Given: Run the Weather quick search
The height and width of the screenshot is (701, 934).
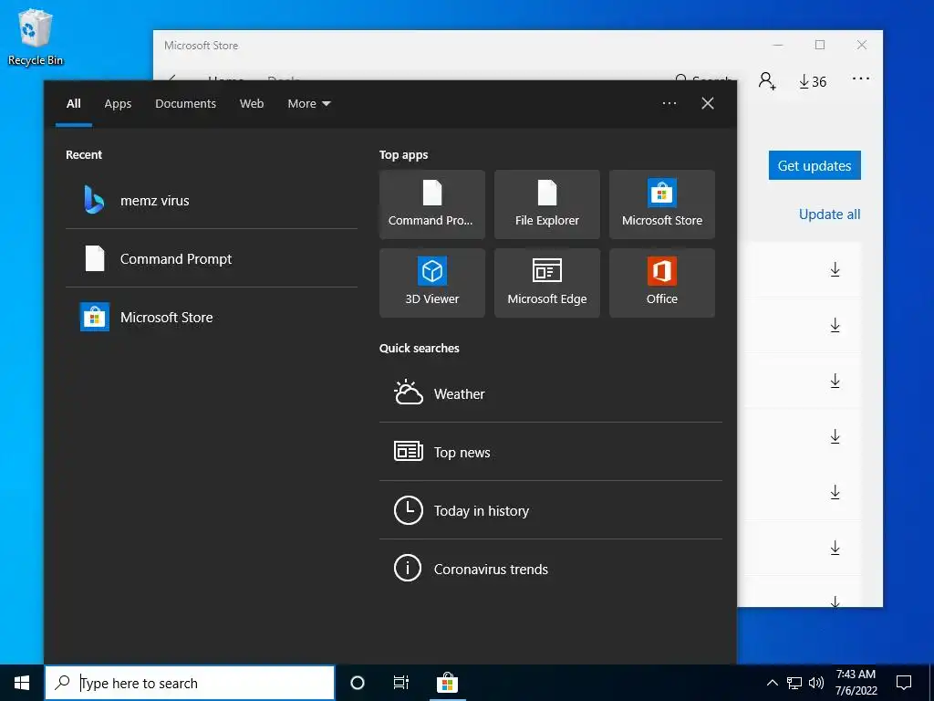Looking at the screenshot, I should tap(550, 393).
